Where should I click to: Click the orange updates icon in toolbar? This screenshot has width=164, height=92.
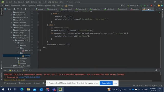(x=159, y=6)
